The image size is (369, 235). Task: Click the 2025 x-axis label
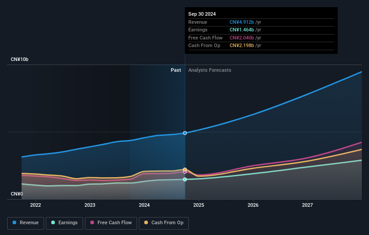199,205
